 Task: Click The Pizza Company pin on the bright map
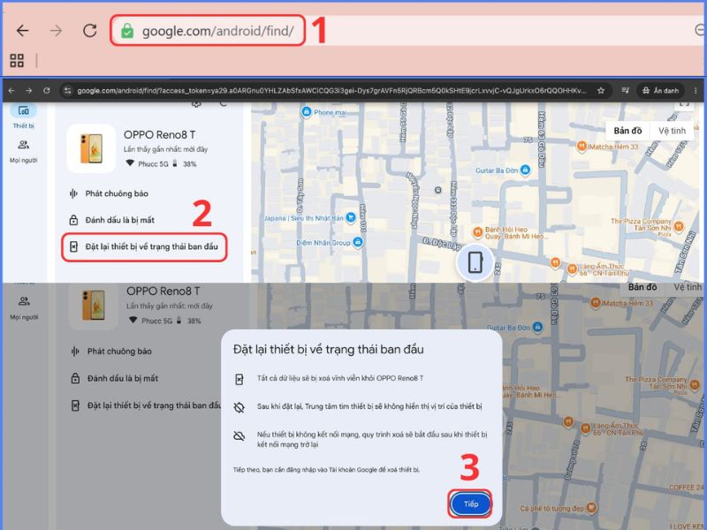point(679,226)
